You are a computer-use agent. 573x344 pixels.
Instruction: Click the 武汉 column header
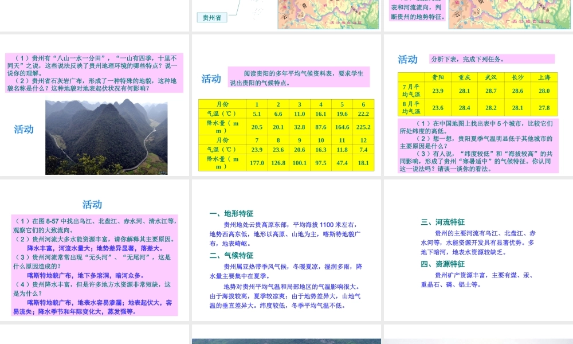click(x=491, y=77)
